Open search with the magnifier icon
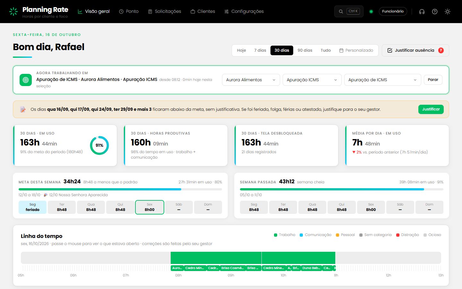 pyautogui.click(x=341, y=11)
